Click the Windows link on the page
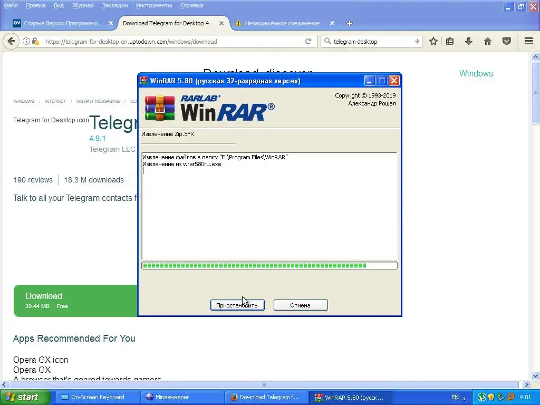This screenshot has width=540, height=405. (476, 73)
